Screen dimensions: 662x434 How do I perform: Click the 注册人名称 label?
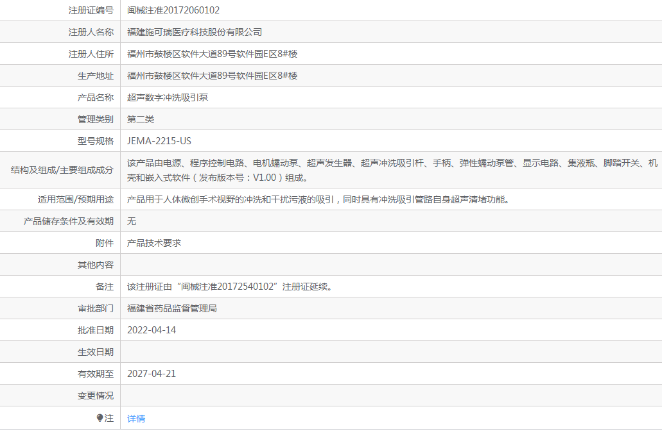(91, 32)
